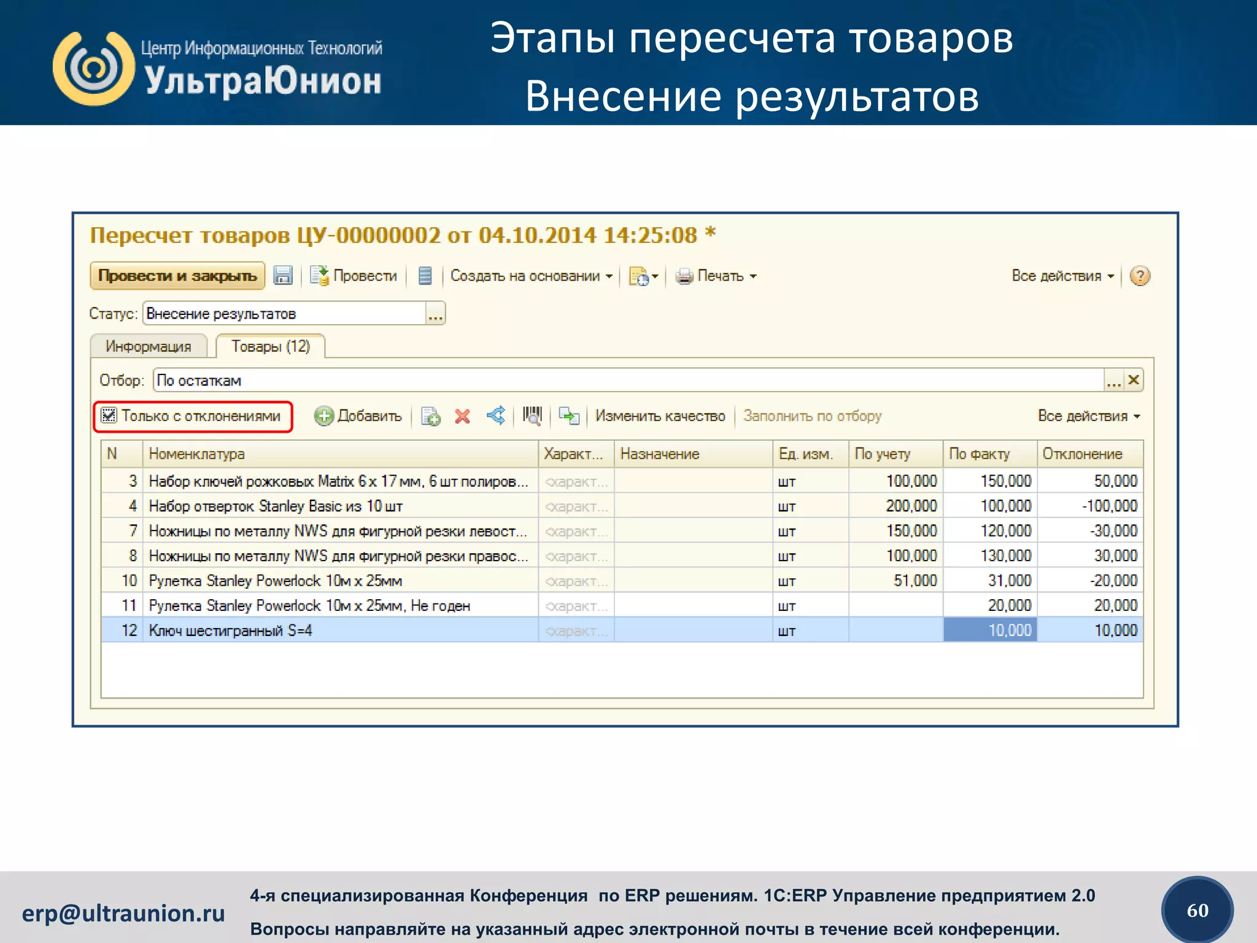This screenshot has width=1257, height=943.
Task: Click По факту cell 31,000
Action: [990, 581]
